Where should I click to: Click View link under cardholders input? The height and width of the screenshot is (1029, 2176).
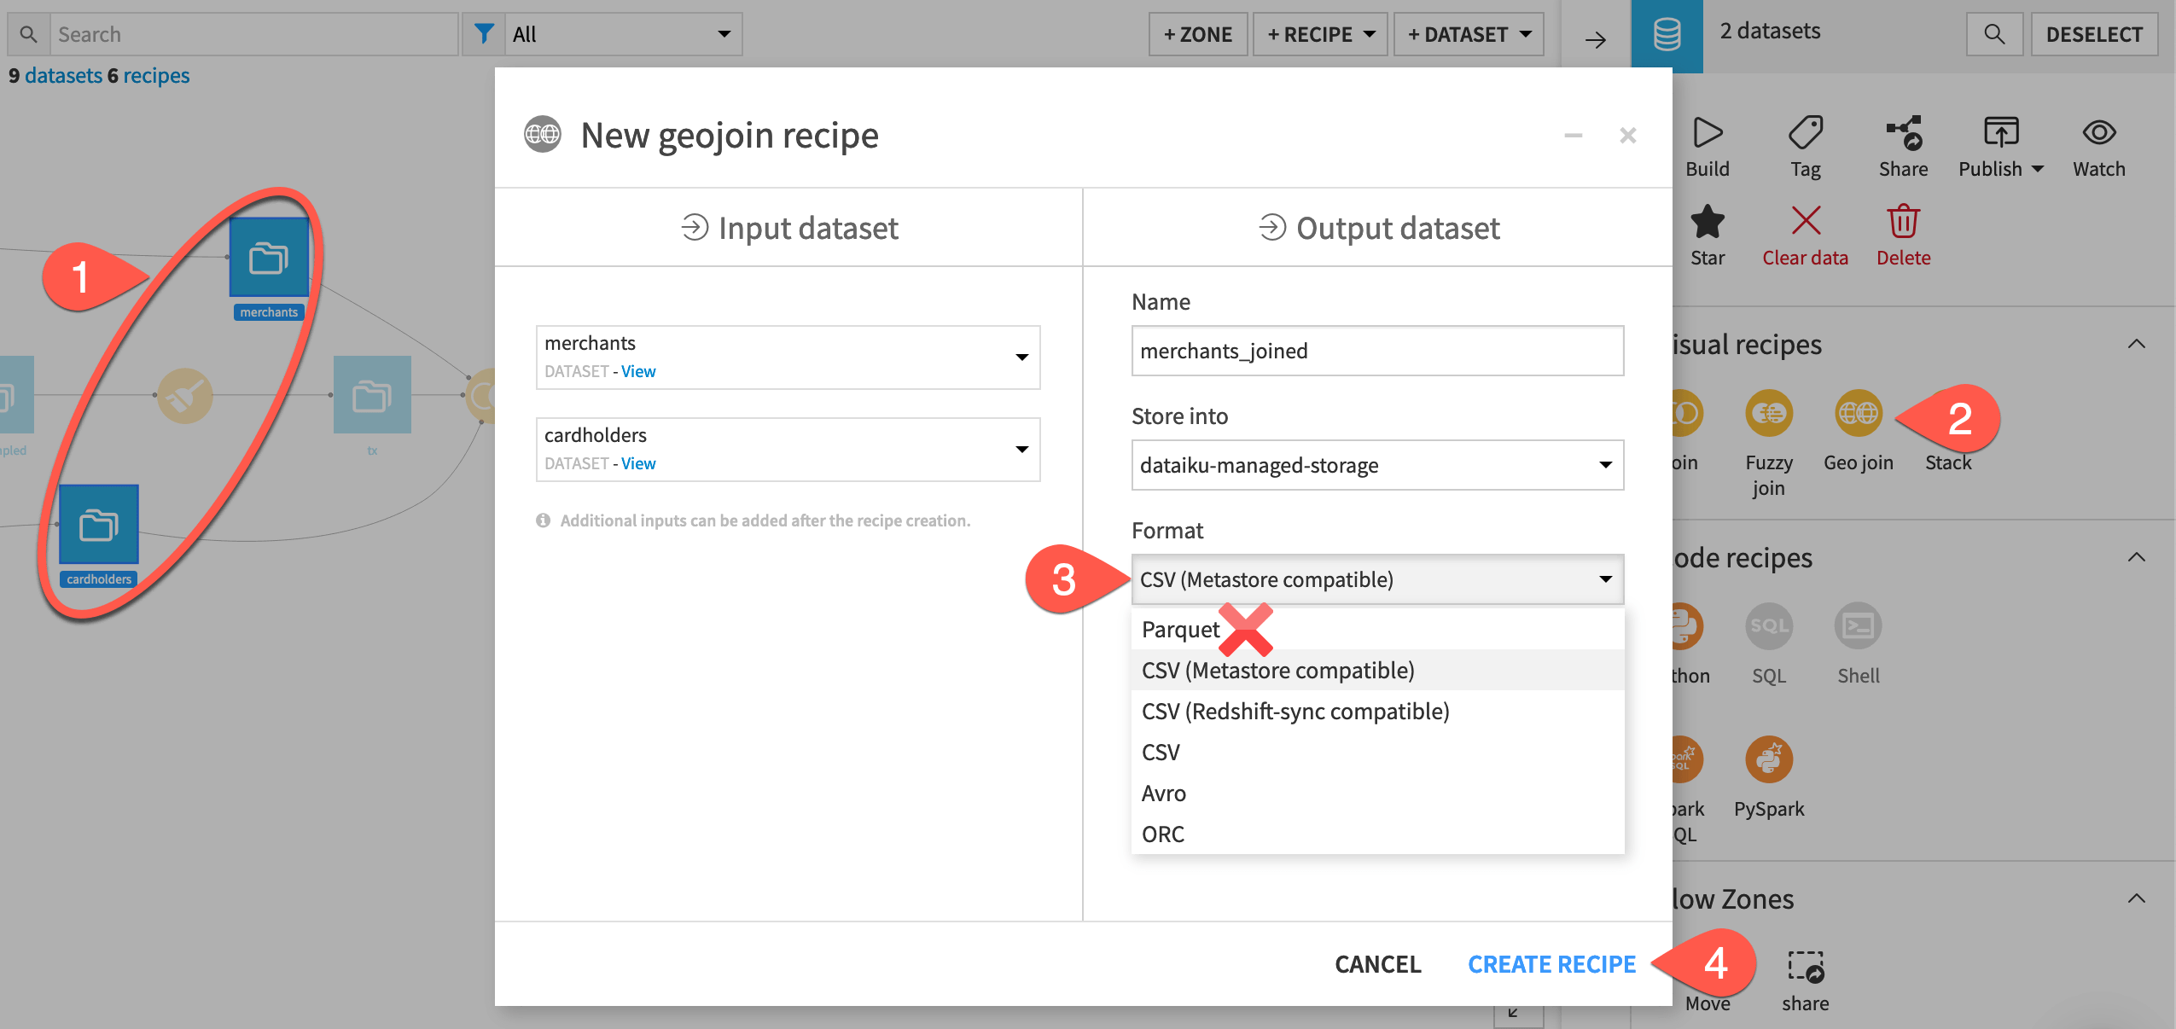(x=638, y=463)
